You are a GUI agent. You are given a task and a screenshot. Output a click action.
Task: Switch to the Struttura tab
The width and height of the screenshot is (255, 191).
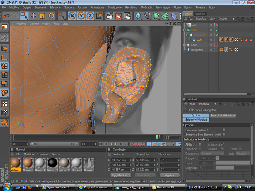[x=200, y=14]
